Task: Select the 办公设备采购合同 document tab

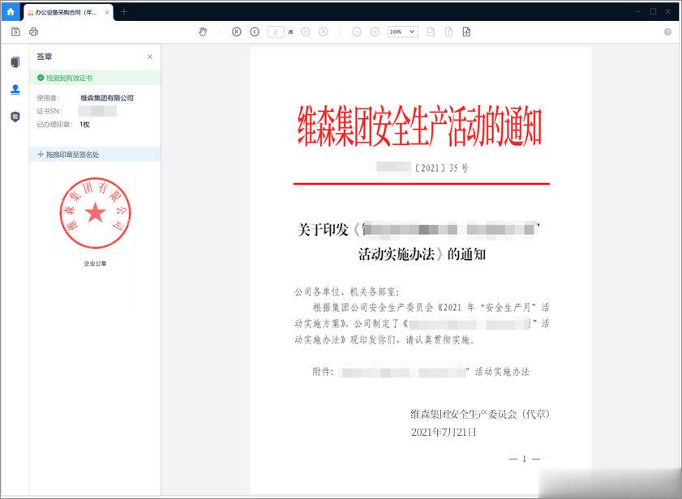Action: 66,13
